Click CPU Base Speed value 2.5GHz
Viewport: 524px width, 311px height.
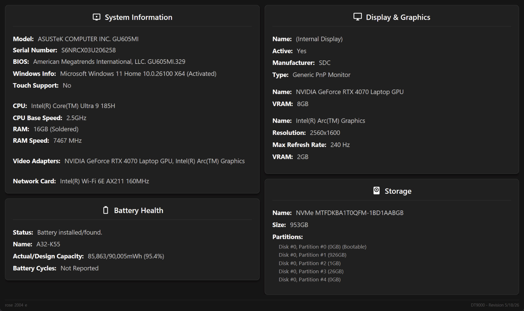tap(76, 118)
